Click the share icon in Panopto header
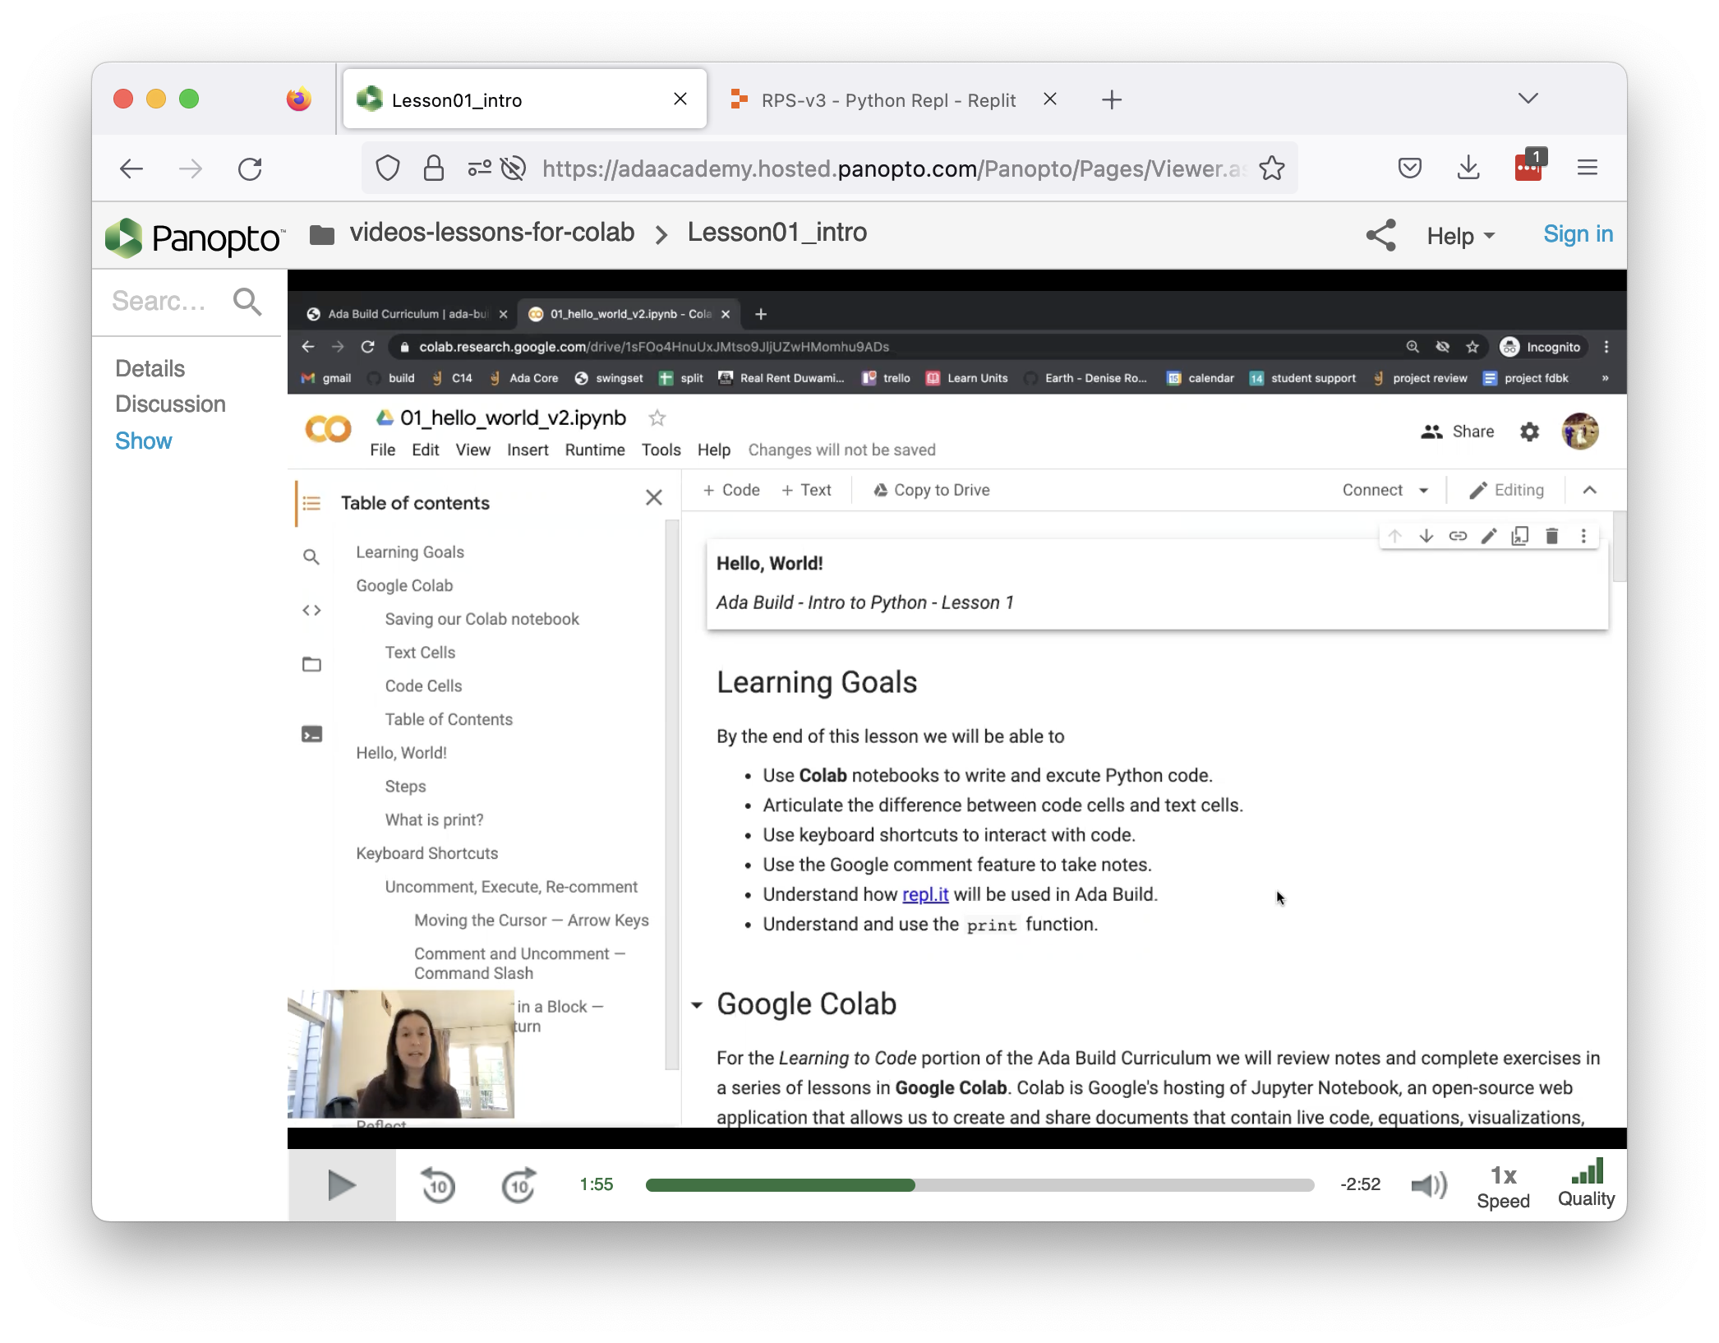The image size is (1719, 1343). tap(1380, 234)
